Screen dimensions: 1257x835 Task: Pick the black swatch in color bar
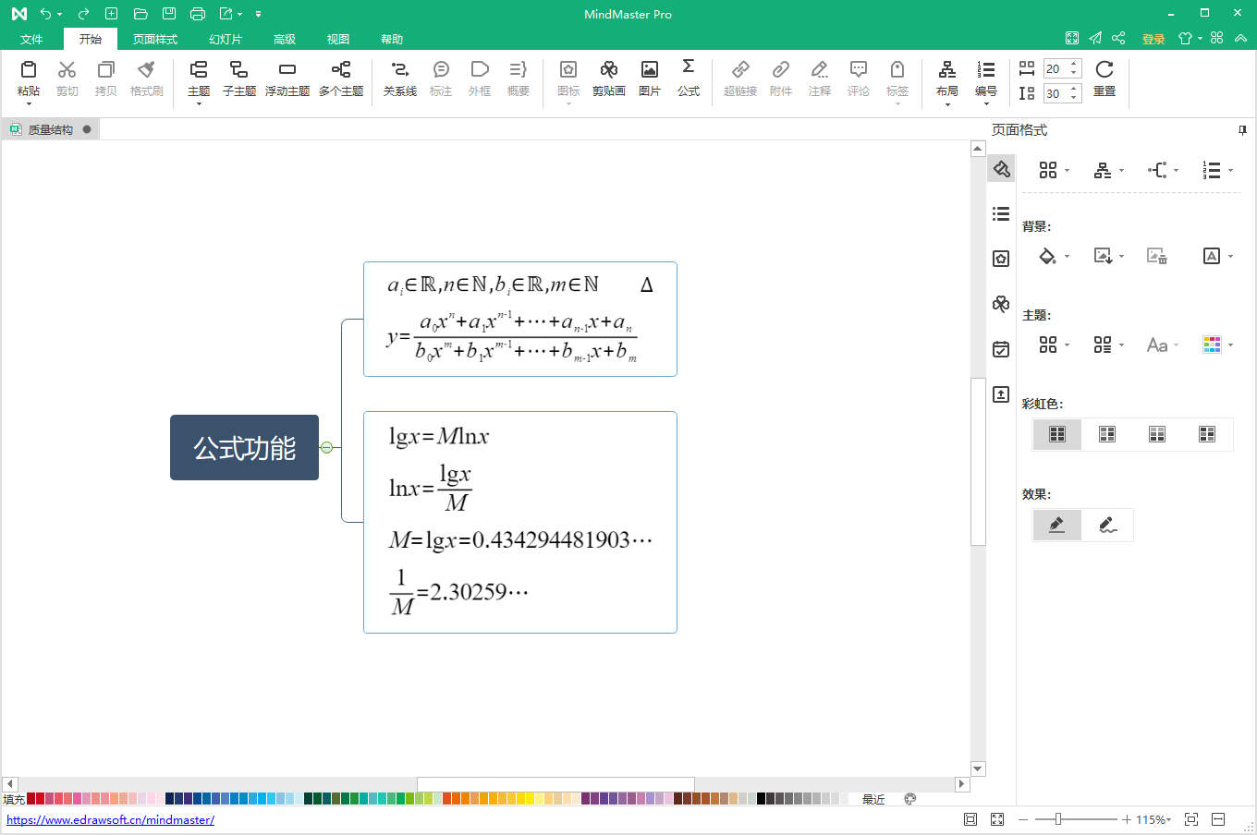click(x=762, y=799)
